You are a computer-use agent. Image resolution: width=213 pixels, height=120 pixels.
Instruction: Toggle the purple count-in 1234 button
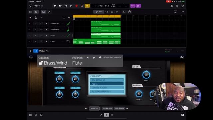[133, 6]
